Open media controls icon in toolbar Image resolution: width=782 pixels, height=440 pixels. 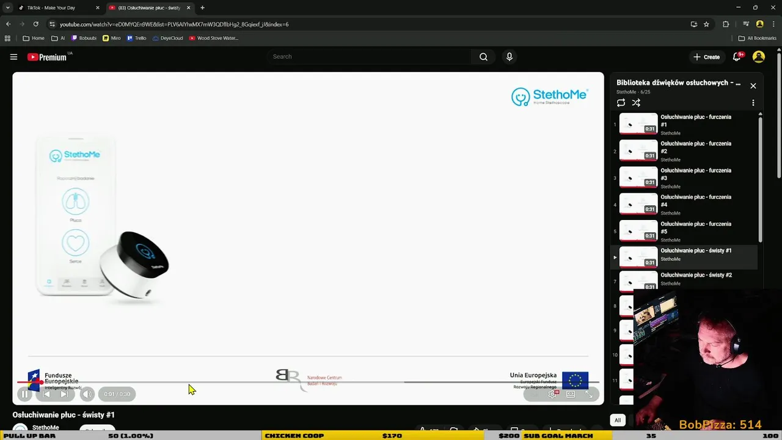click(746, 24)
